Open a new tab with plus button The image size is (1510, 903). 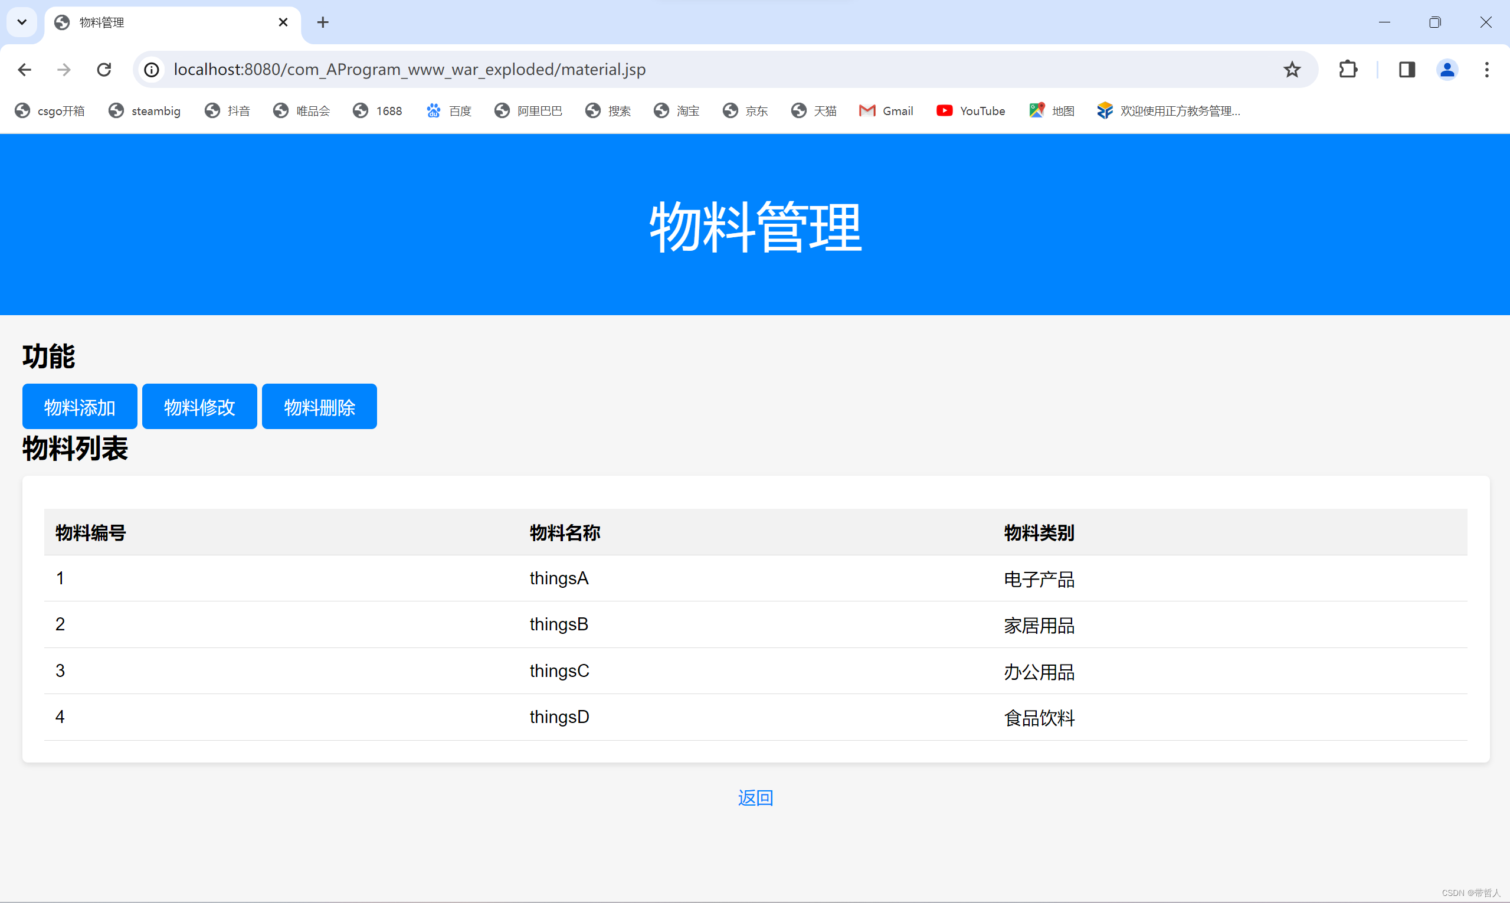[x=322, y=22]
